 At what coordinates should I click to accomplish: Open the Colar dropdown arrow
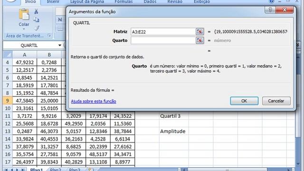(x=24, y=29)
